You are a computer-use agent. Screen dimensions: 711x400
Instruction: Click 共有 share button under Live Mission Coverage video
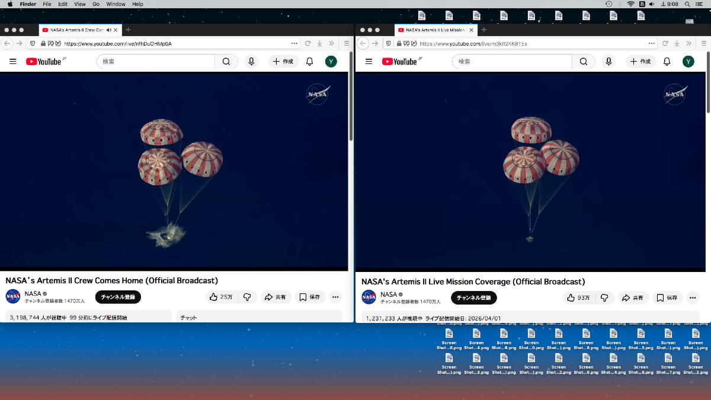633,297
